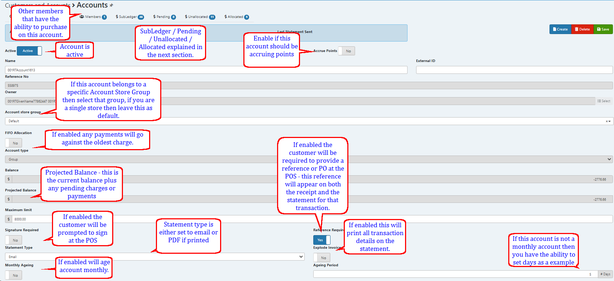This screenshot has height=281, width=614.
Task: Click the dollar symbol on Maximum limit
Action: tap(9, 219)
